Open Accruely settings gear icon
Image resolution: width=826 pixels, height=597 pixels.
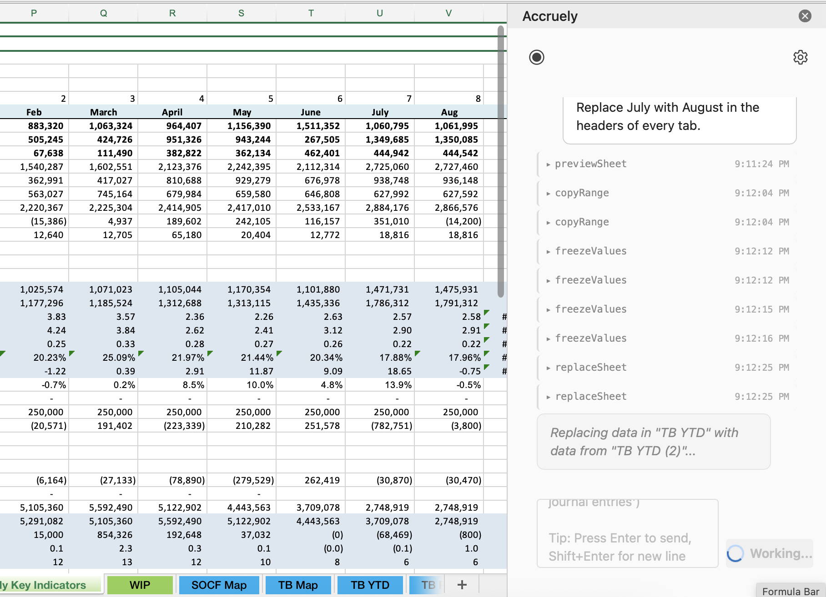(x=800, y=57)
